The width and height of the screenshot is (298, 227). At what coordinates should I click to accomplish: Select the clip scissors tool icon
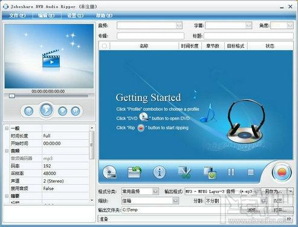point(184,172)
